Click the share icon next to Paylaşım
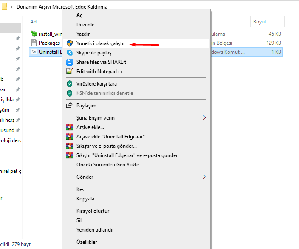 click(x=70, y=106)
